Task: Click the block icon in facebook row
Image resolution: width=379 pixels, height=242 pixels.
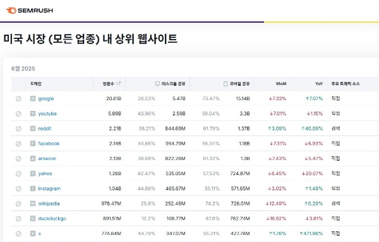Action: [18, 144]
